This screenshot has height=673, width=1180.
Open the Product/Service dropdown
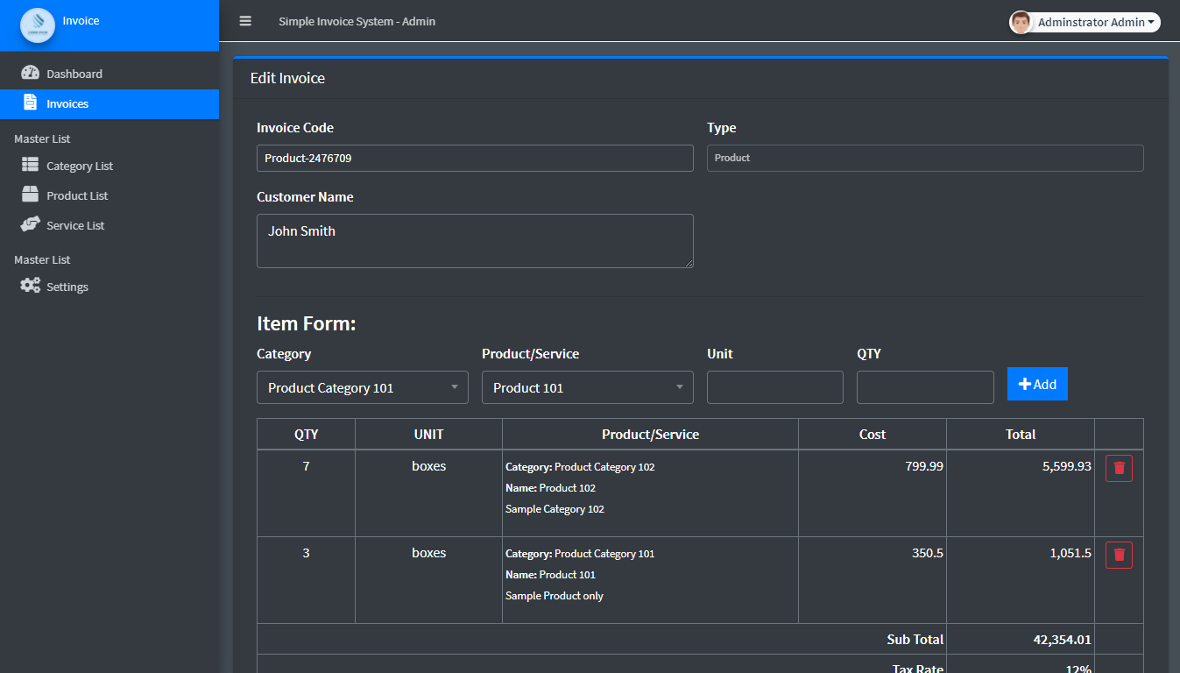(587, 387)
